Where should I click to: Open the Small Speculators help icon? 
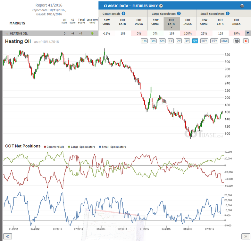(228, 13)
